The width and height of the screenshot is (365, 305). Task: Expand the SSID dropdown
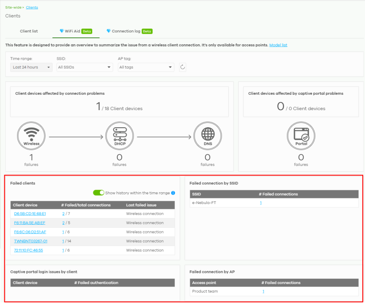pyautogui.click(x=85, y=67)
